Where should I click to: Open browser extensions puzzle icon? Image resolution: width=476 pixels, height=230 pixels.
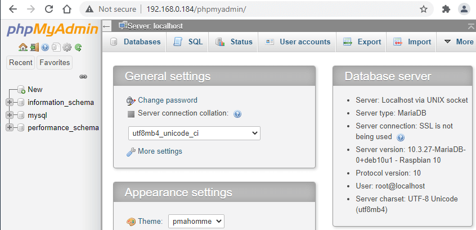446,9
